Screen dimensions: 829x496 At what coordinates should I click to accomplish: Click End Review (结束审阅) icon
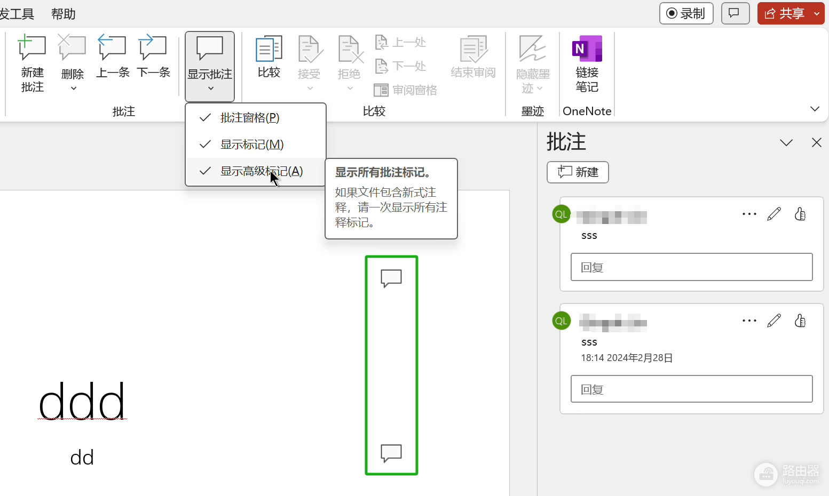[473, 49]
